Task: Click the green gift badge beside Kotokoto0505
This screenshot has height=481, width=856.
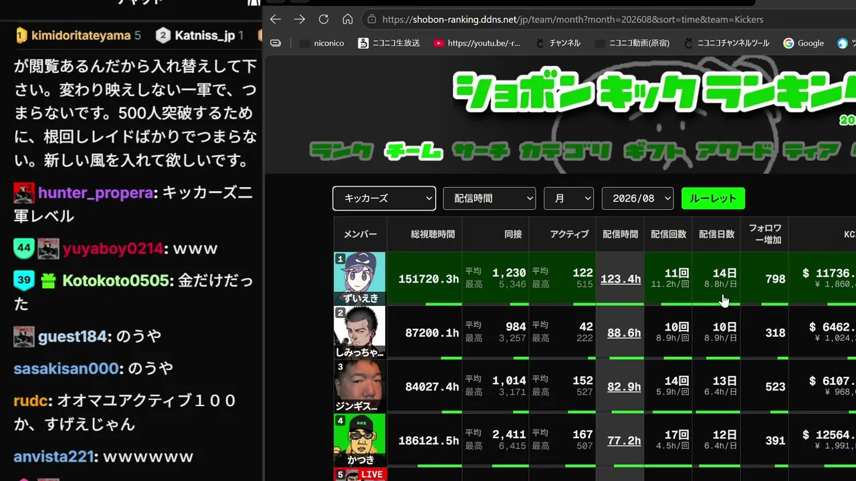Action: pyautogui.click(x=48, y=281)
